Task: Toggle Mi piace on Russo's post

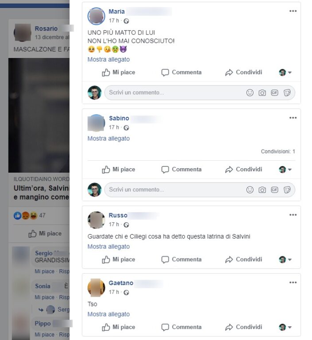Action: (x=118, y=259)
